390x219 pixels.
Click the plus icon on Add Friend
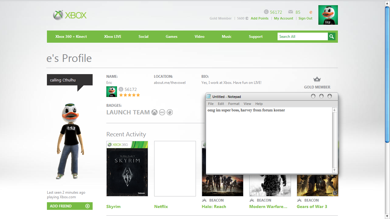coord(87,206)
